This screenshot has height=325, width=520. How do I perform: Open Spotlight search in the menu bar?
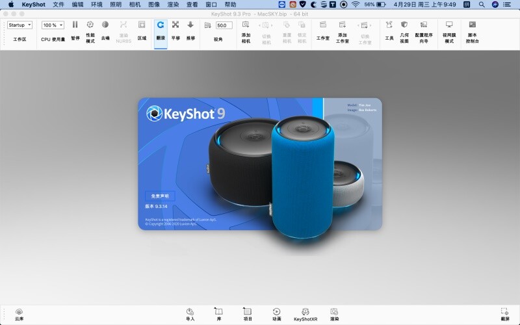coord(482,5)
